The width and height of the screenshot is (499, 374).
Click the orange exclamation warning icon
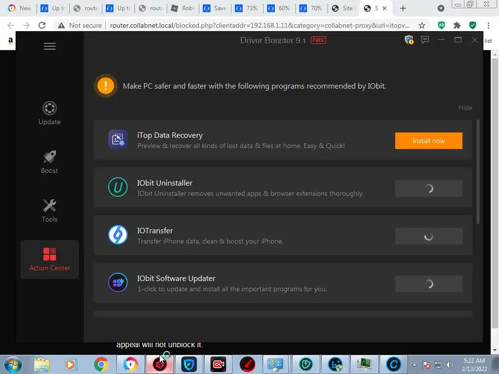click(x=106, y=86)
